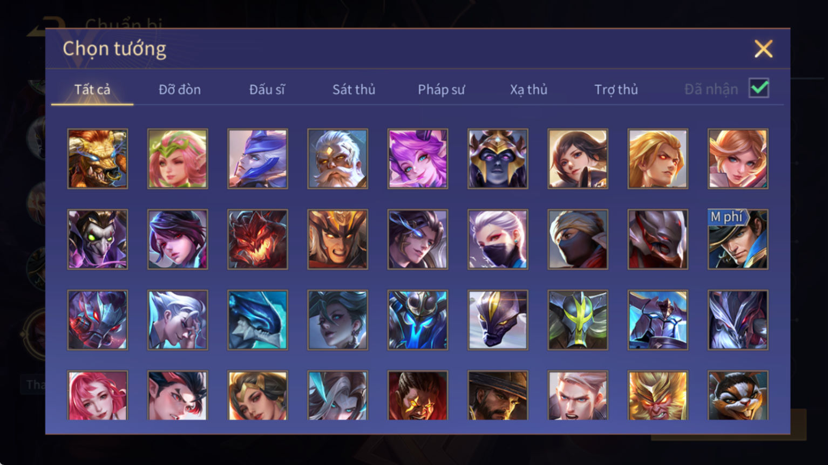Image resolution: width=828 pixels, height=465 pixels.
Task: Switch to the 'Đỡ đòn' tab
Action: tap(180, 90)
